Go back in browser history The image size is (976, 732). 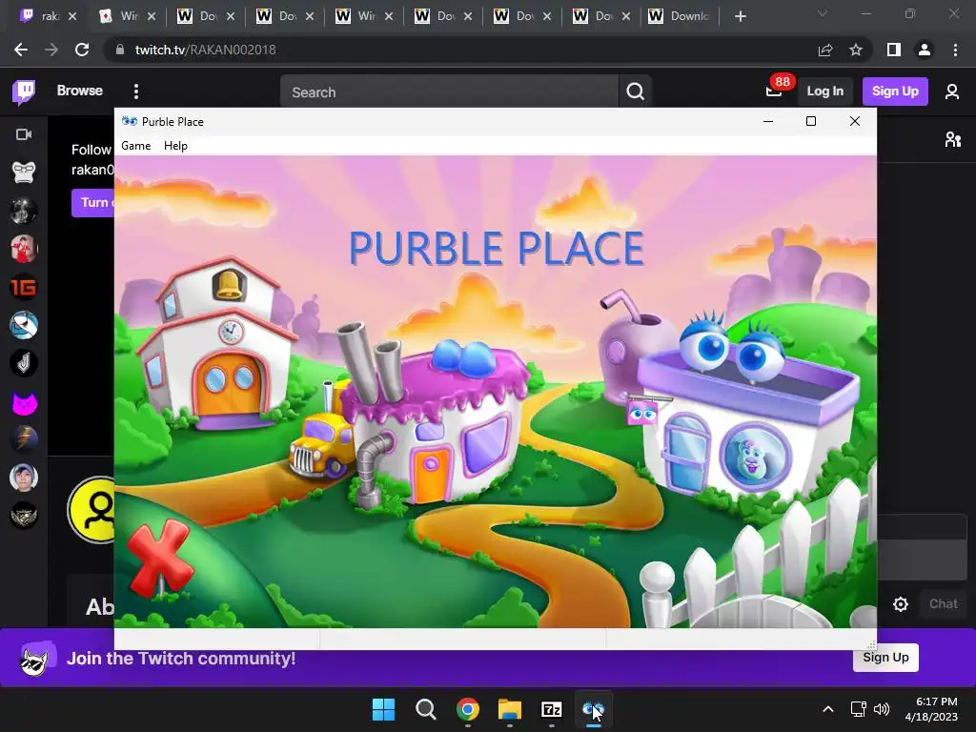click(21, 50)
